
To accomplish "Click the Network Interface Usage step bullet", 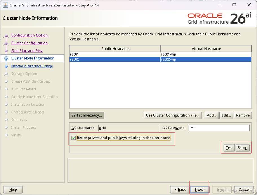I will (6, 66).
